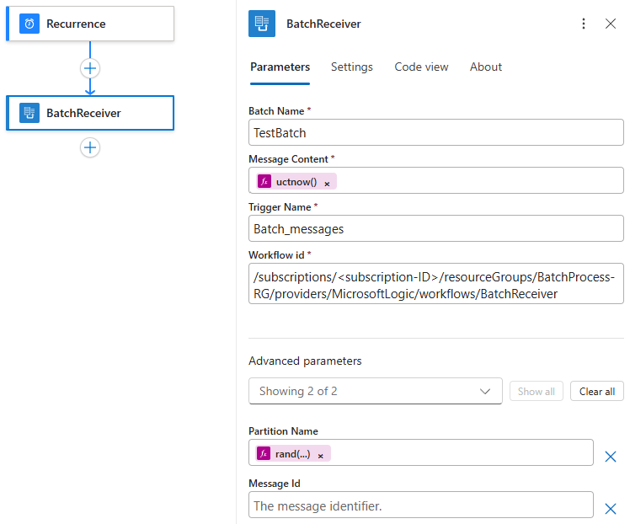Select the Recurrence node on canvas

90,24
